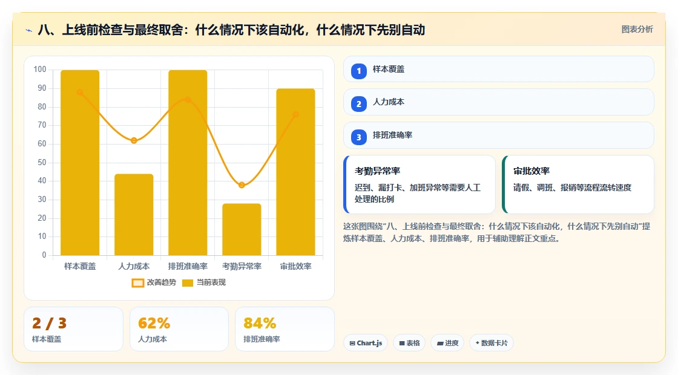Click the wave icon beside the title
This screenshot has width=678, height=375.
[x=29, y=31]
